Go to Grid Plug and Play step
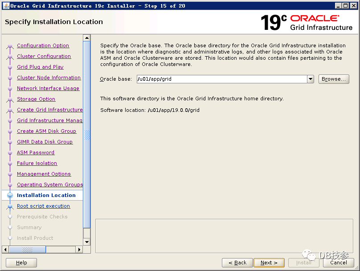 40,67
